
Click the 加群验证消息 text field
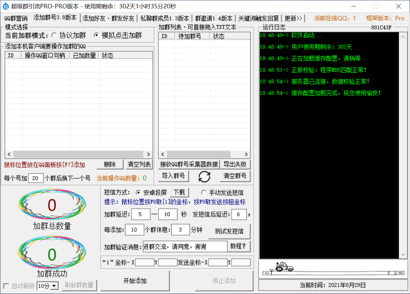coord(185,246)
